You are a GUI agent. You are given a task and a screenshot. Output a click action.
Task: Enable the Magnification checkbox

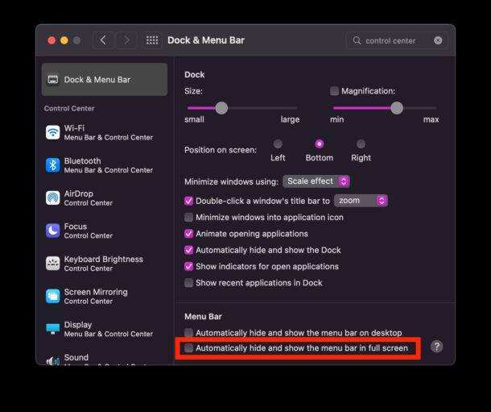pyautogui.click(x=334, y=91)
